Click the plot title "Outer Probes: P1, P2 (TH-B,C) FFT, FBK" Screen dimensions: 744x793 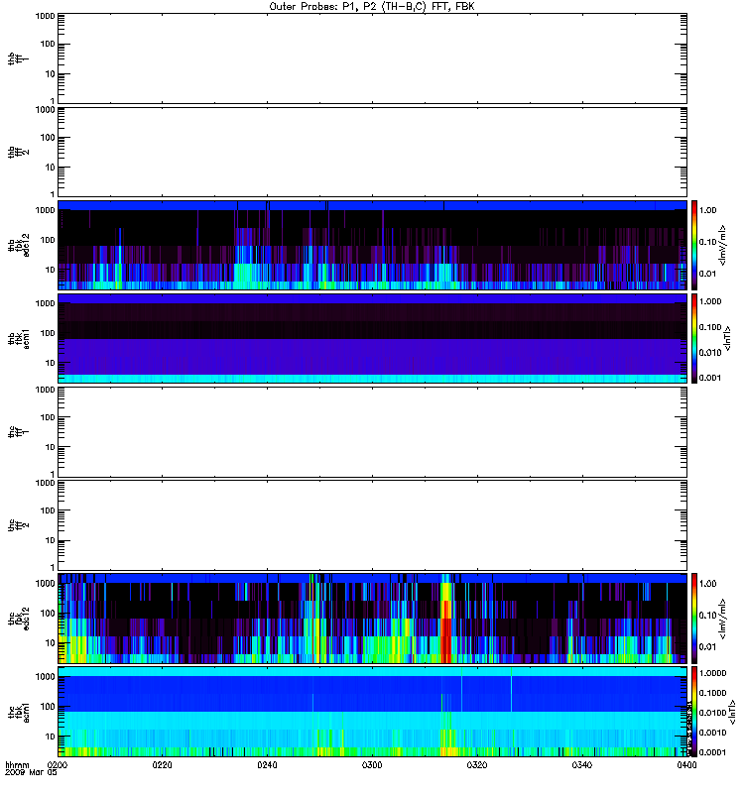(x=371, y=7)
